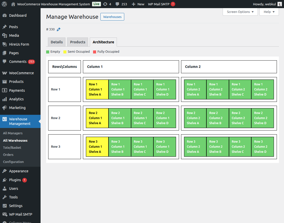Click the Plugins update badge showing 1

24,180
